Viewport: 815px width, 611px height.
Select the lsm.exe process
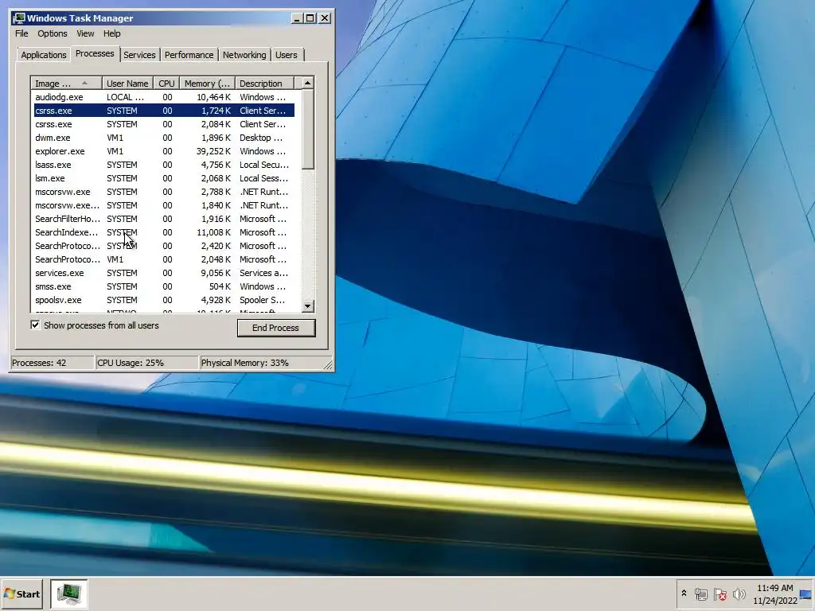tap(164, 178)
